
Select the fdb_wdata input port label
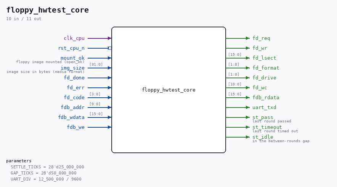coord(71,117)
